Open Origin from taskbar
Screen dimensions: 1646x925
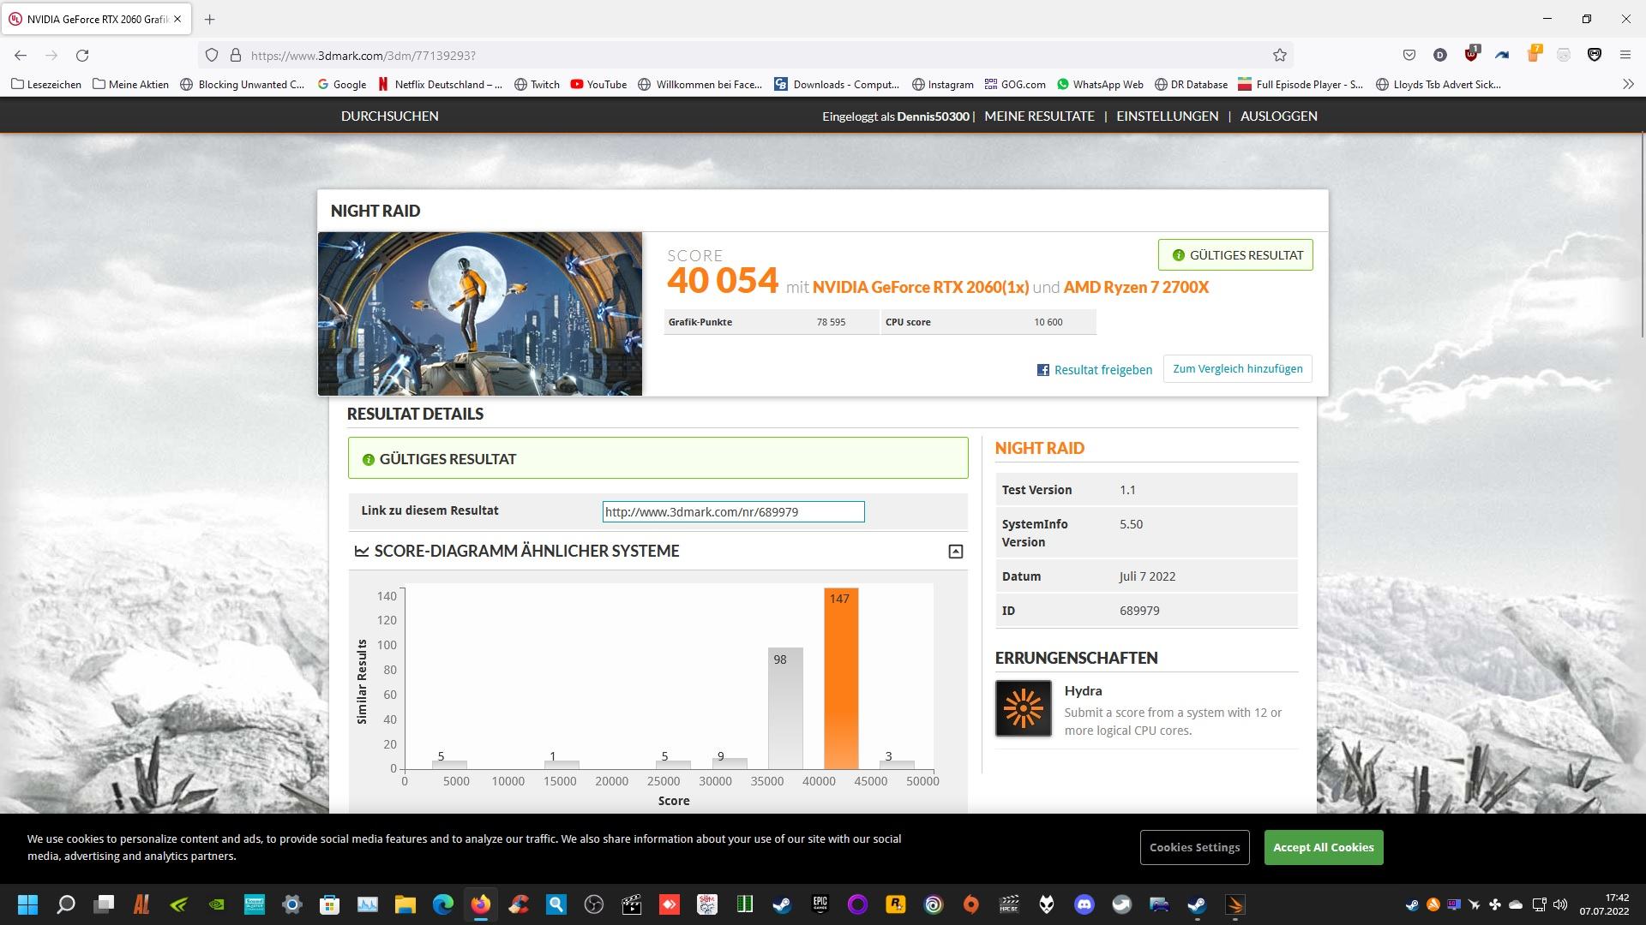click(970, 904)
